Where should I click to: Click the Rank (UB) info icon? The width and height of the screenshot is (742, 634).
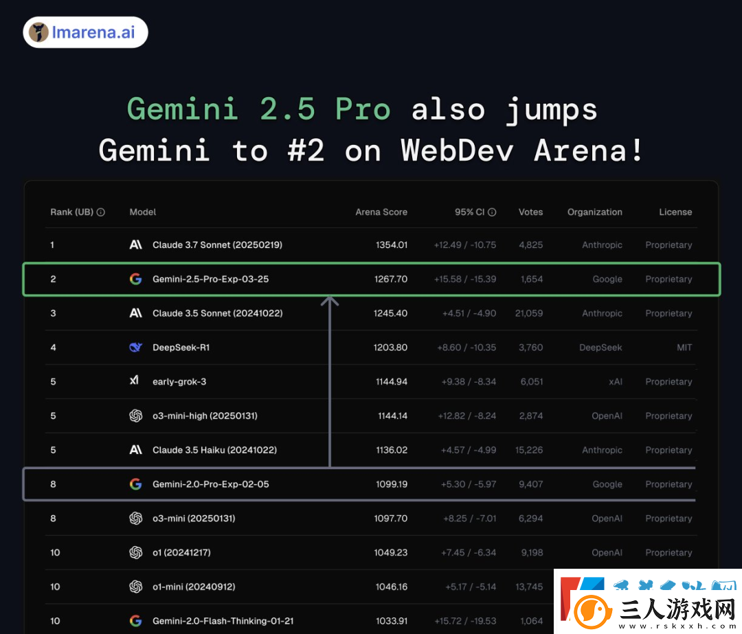pos(101,212)
